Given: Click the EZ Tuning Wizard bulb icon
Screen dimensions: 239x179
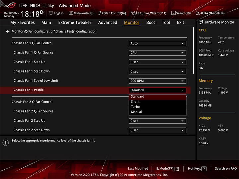Looking at the screenshot, I should (133, 13).
